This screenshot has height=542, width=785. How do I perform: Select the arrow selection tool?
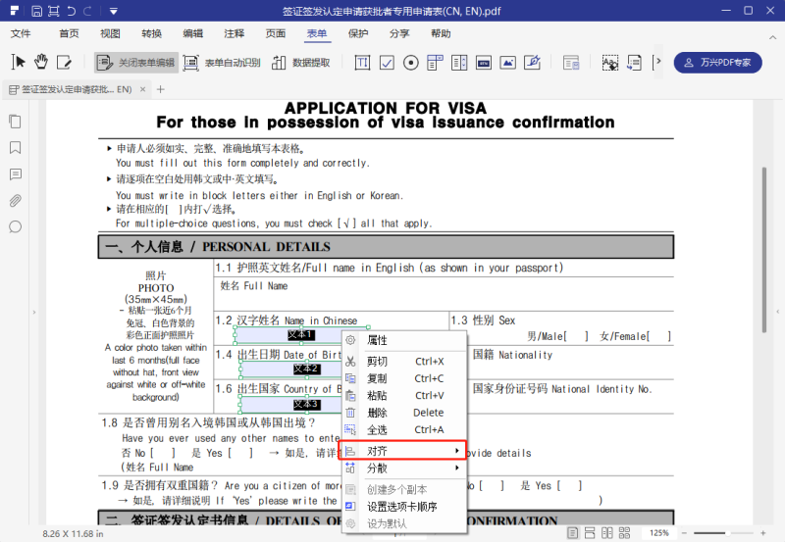18,62
